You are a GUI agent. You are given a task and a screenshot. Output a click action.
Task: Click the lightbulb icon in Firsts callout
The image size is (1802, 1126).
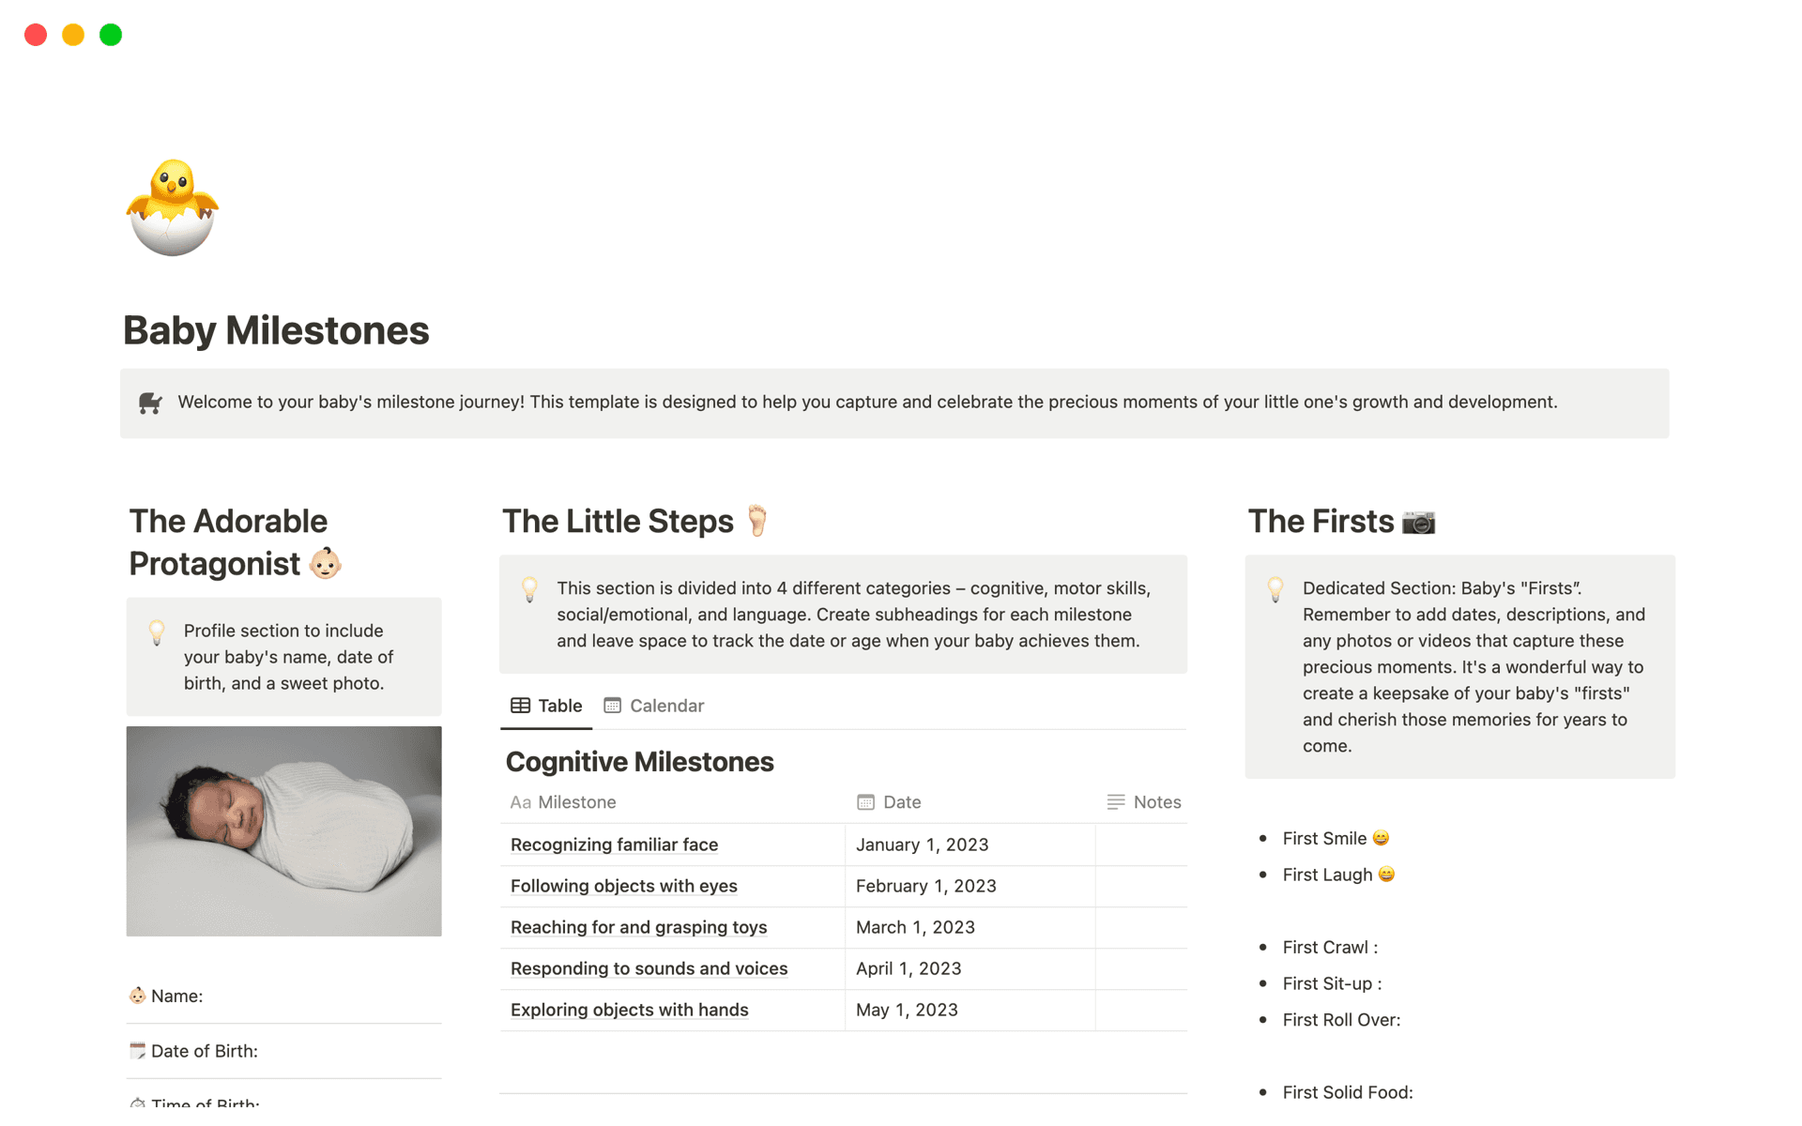[x=1275, y=589]
